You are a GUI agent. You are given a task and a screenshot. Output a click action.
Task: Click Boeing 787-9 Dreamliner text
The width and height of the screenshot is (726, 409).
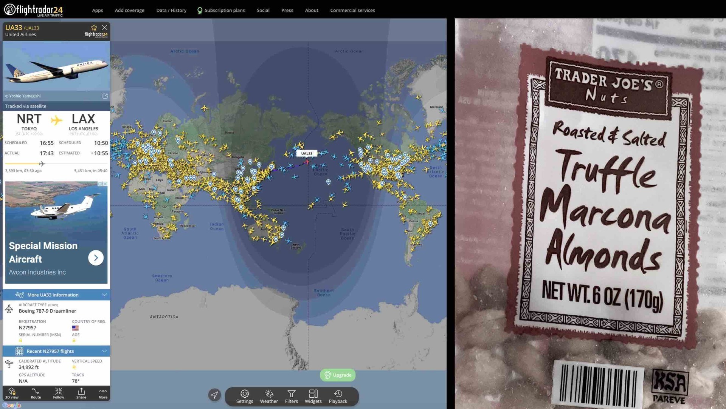point(47,311)
